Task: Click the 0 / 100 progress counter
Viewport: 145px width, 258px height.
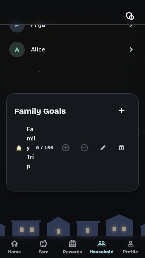Action: click(x=44, y=148)
